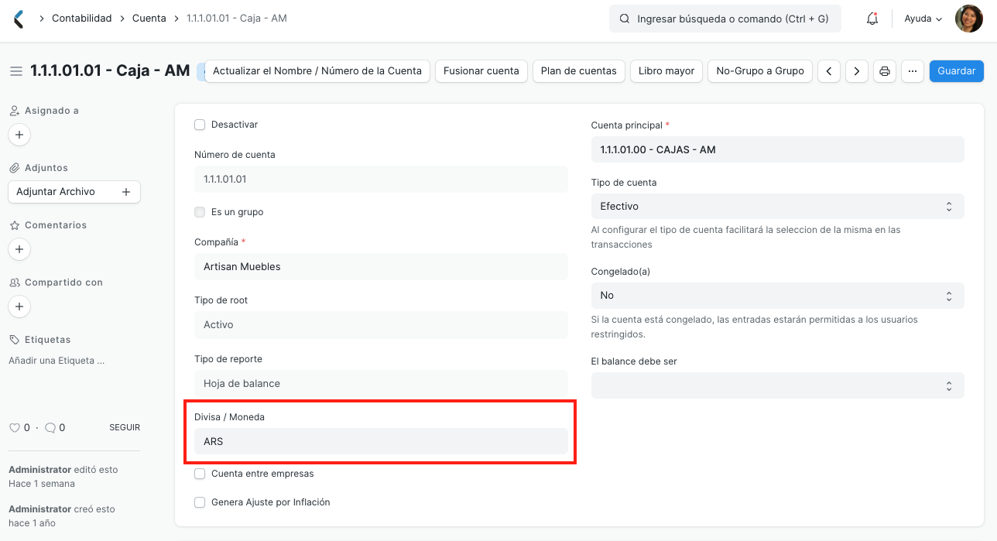
Task: Click the Compañía field
Action: pyautogui.click(x=381, y=267)
